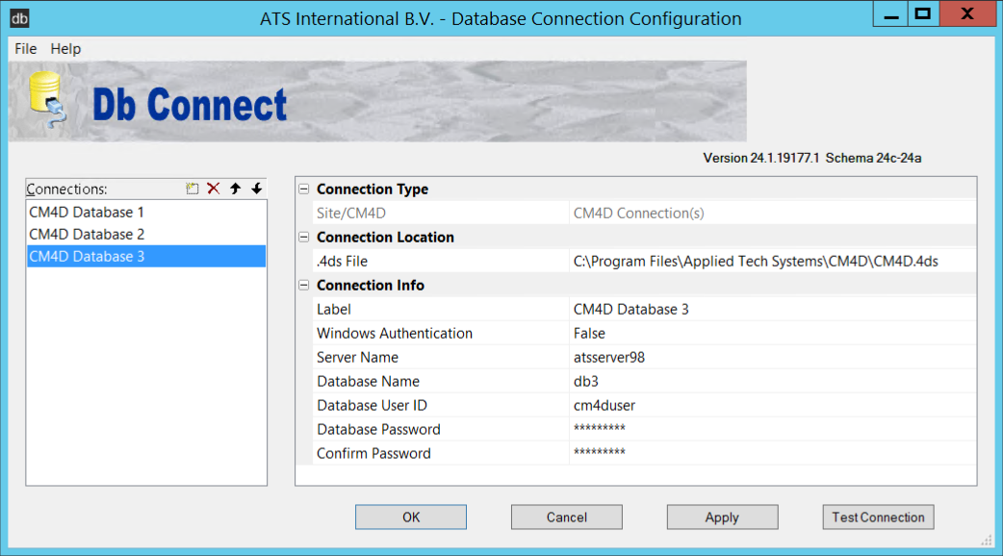Viewport: 1003px width, 556px height.
Task: Select CM4D Database 2 connection
Action: pos(146,235)
